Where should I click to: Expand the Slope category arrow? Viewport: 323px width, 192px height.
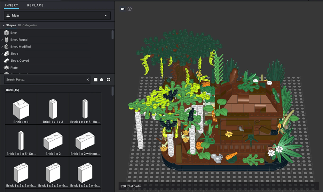2,53
